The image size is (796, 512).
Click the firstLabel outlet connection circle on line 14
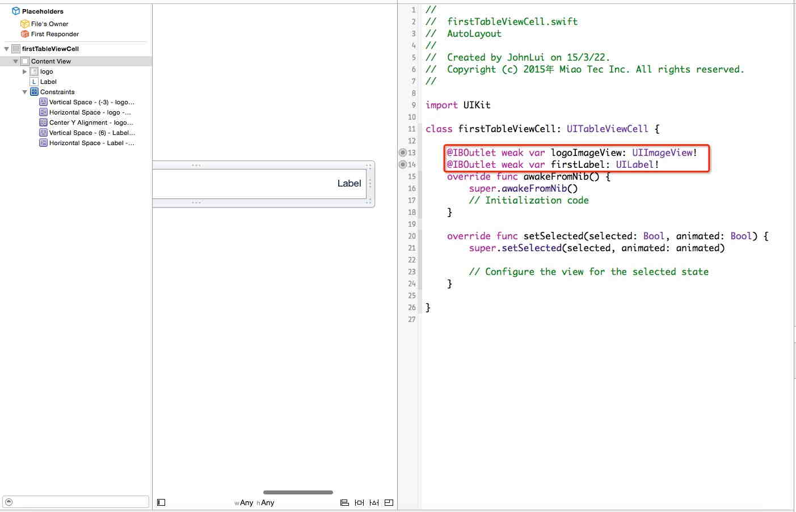click(403, 164)
